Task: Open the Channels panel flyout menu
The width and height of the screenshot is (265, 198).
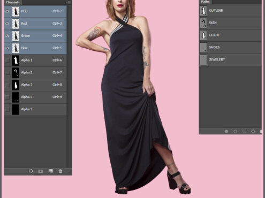Action: click(68, 2)
